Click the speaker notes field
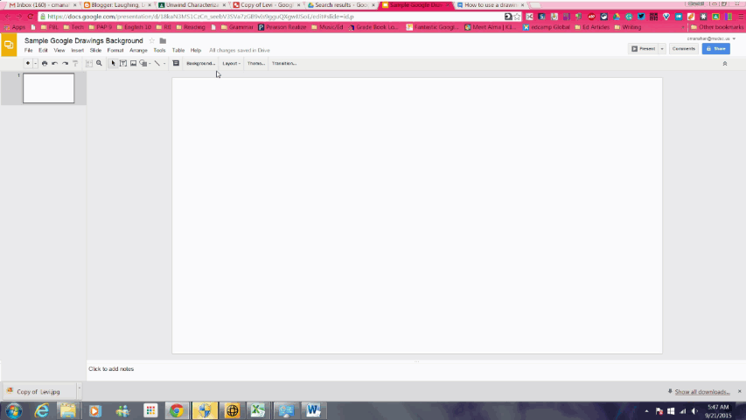746x420 pixels. click(x=416, y=369)
